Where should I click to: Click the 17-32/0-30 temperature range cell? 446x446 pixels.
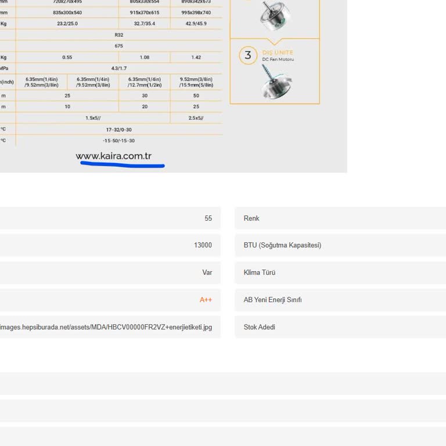click(x=119, y=130)
